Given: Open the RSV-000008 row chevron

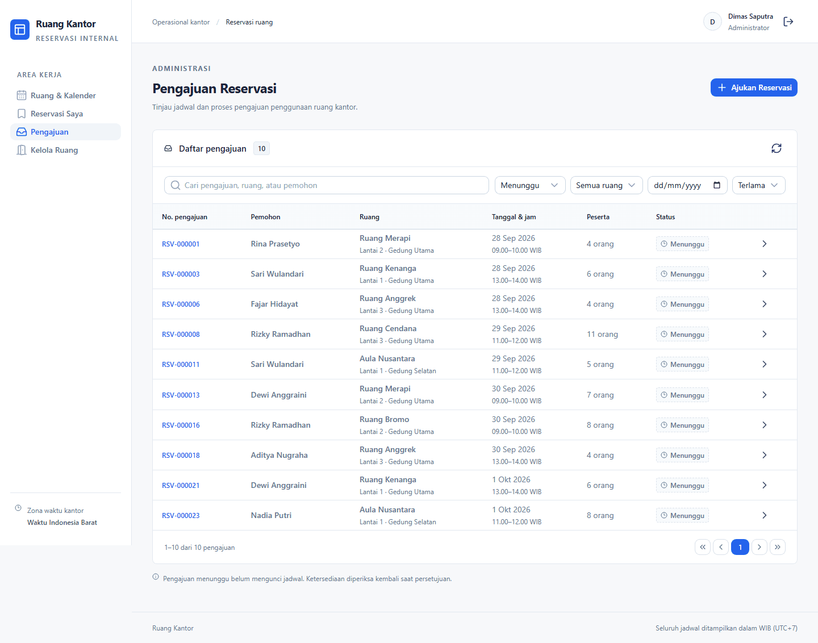Looking at the screenshot, I should [x=764, y=334].
